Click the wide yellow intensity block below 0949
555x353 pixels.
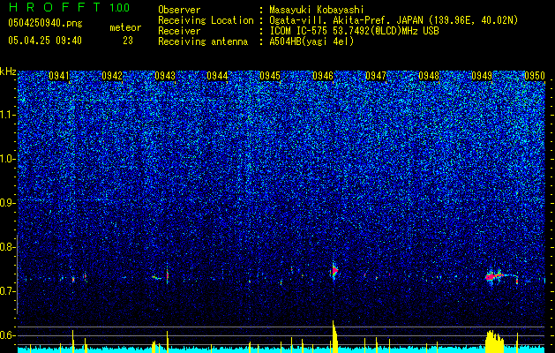[x=494, y=342]
